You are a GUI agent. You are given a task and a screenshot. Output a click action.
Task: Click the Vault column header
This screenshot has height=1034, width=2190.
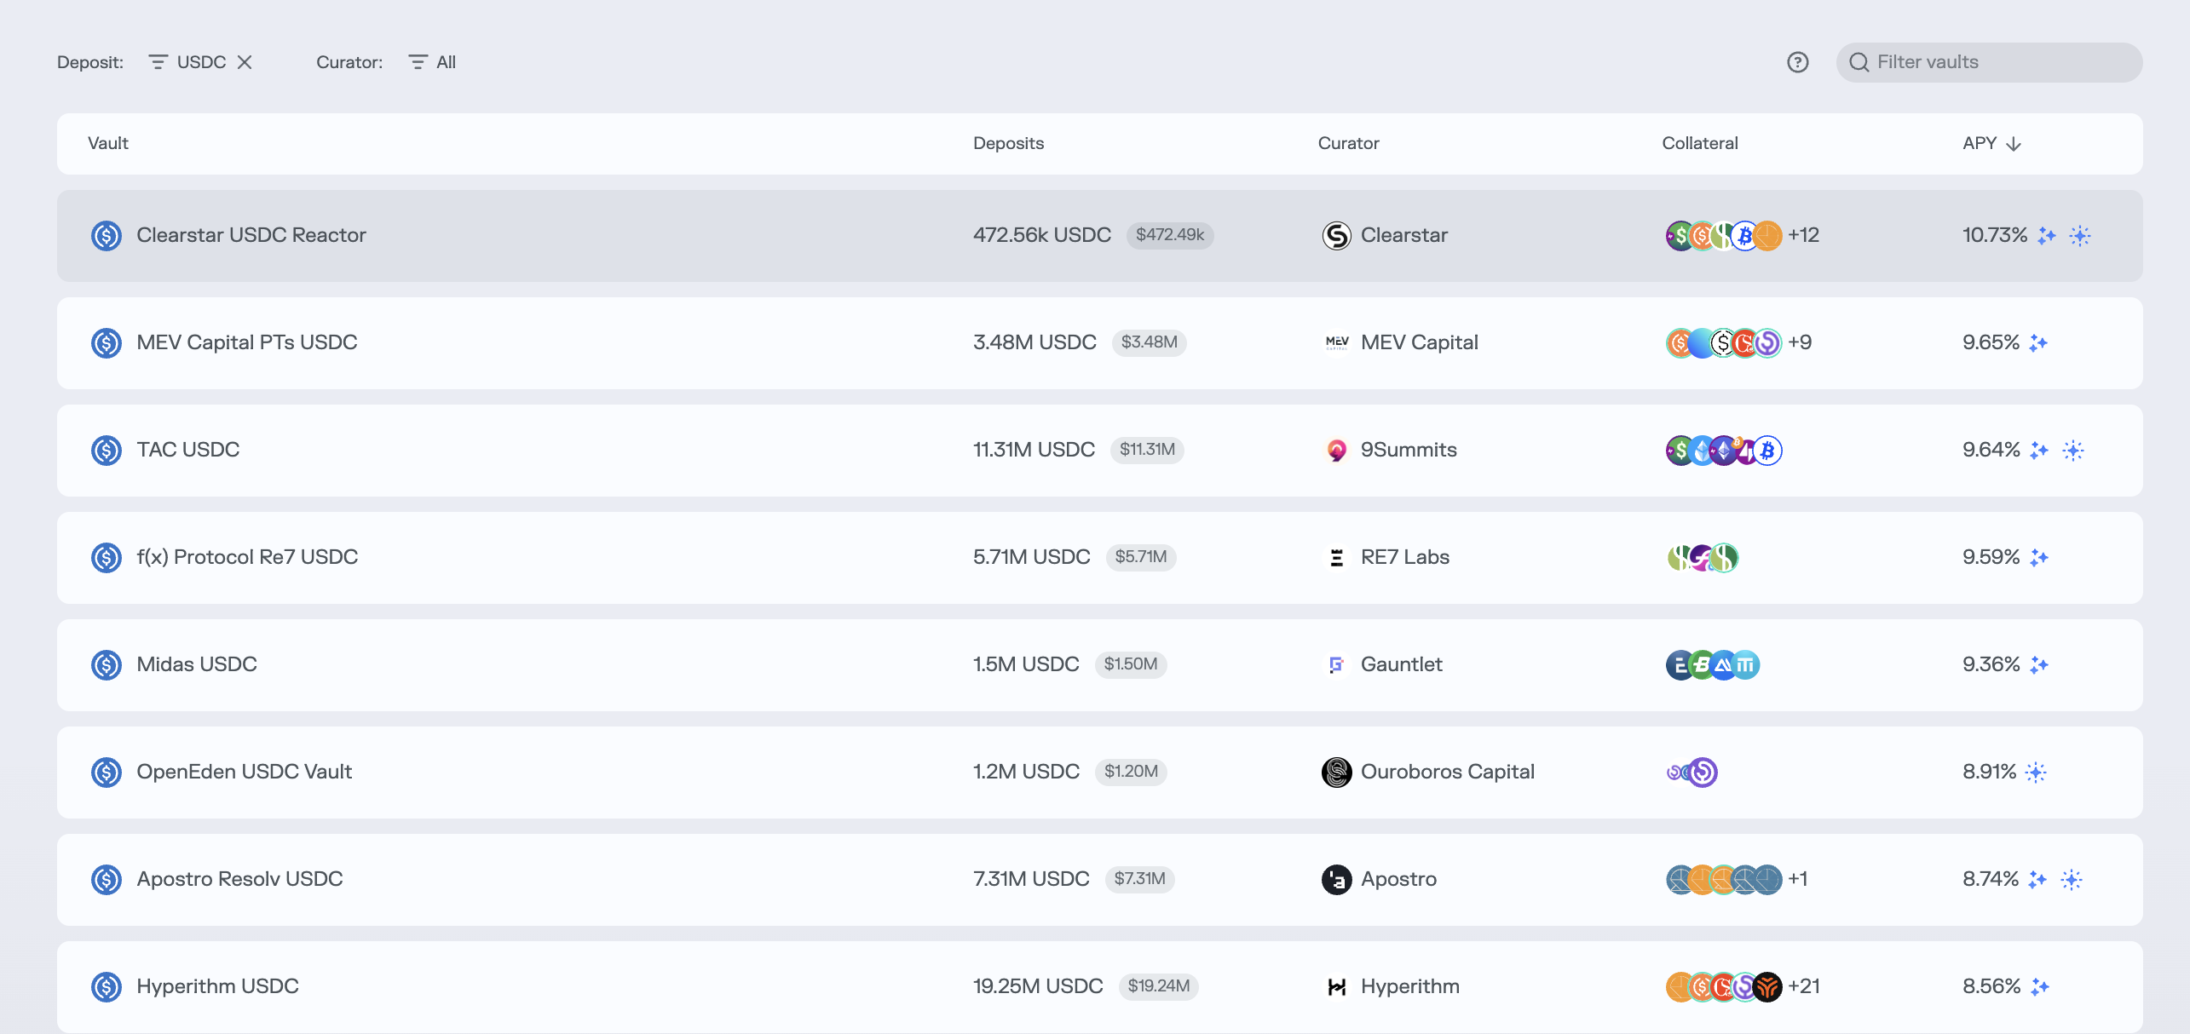coord(108,143)
